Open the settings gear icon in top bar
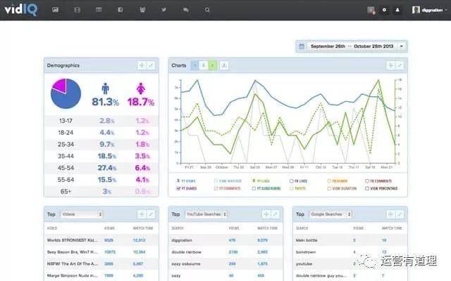The height and width of the screenshot is (281, 451). tap(384, 10)
